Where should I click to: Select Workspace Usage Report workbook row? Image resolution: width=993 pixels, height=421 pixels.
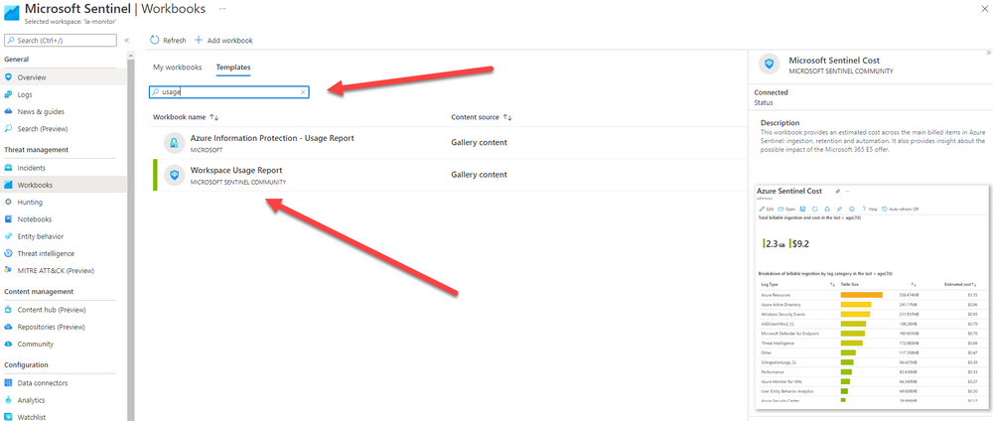(298, 175)
